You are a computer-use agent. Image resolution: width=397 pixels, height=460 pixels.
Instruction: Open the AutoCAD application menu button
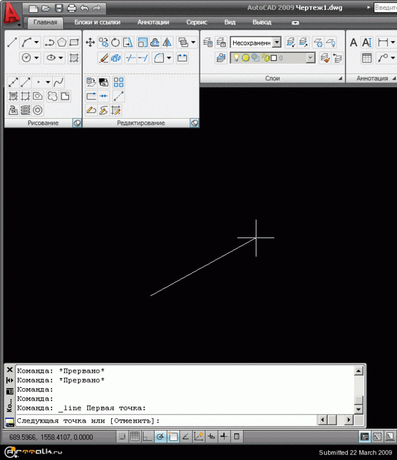[x=12, y=14]
